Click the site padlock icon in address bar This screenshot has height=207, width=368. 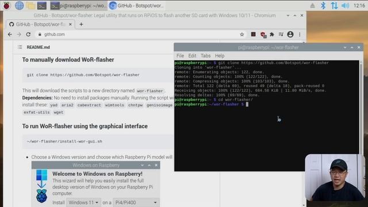point(40,34)
